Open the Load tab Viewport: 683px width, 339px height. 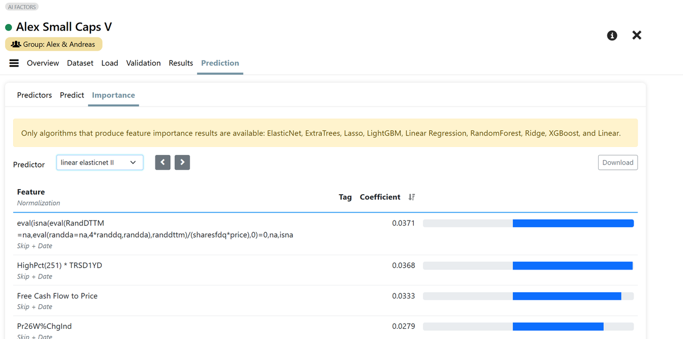pos(110,63)
